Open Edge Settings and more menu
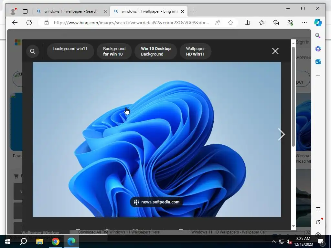Image resolution: width=331 pixels, height=248 pixels. (304, 23)
